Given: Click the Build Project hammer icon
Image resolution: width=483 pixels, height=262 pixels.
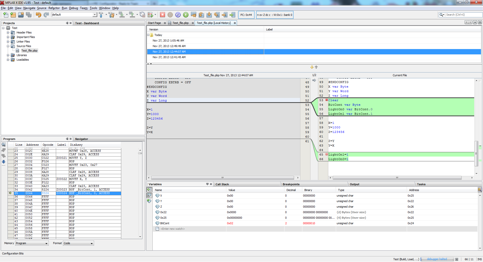Looking at the screenshot, I should coord(101,15).
